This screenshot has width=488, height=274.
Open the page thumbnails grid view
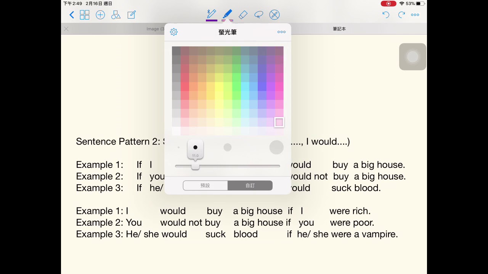(85, 15)
